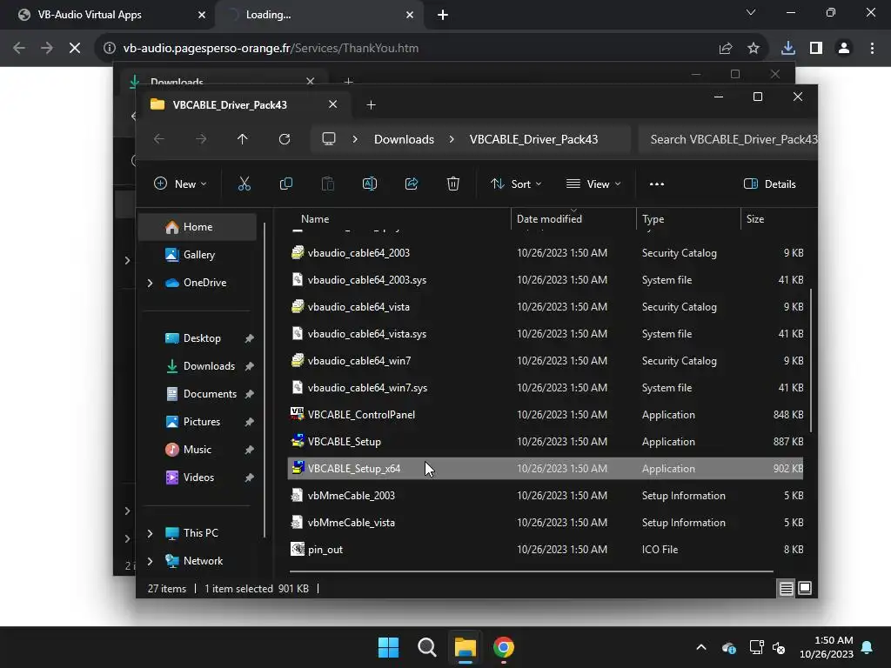
Task: Open Chrome downloads icon
Action: 787,49
